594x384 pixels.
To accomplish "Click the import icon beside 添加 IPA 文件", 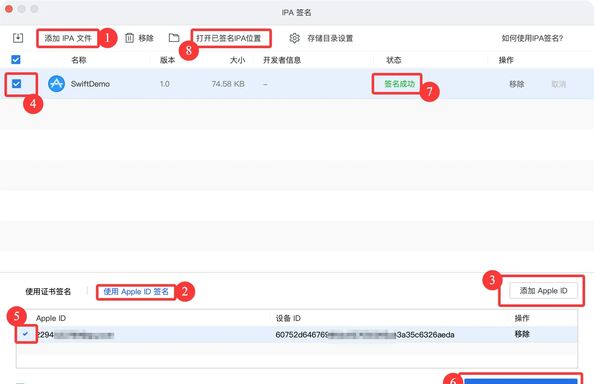I will (x=18, y=38).
